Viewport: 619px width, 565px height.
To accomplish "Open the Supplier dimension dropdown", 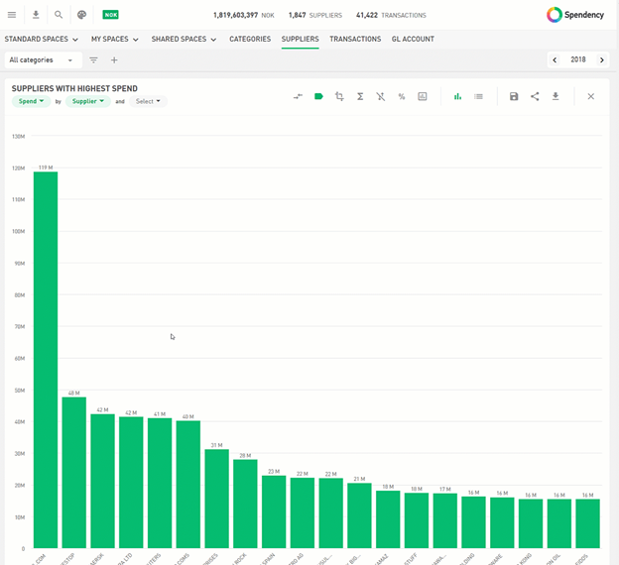I will 86,101.
